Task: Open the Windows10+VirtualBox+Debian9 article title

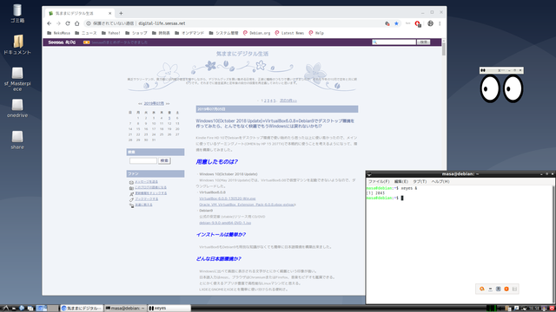Action: pos(275,123)
